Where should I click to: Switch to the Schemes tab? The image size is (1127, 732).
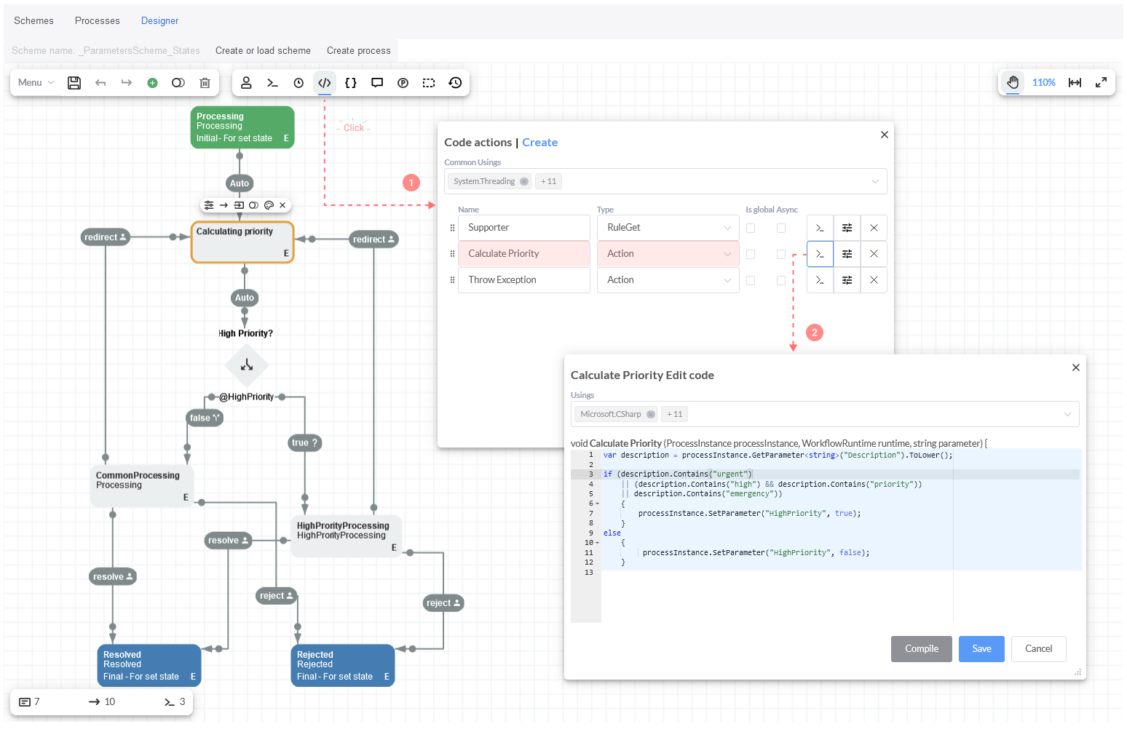[33, 21]
